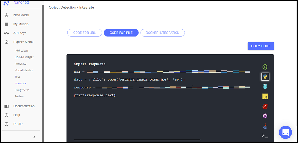The height and width of the screenshot is (143, 298).
Task: Click the horizontal code scrollbar
Action: point(137,140)
